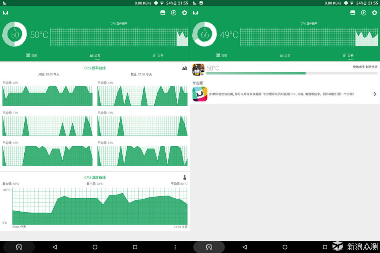
Task: Switch to 历史 tab on the right screen
Action: coord(285,55)
